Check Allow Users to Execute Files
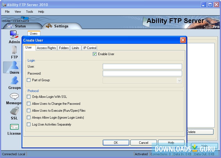 tap(29, 111)
